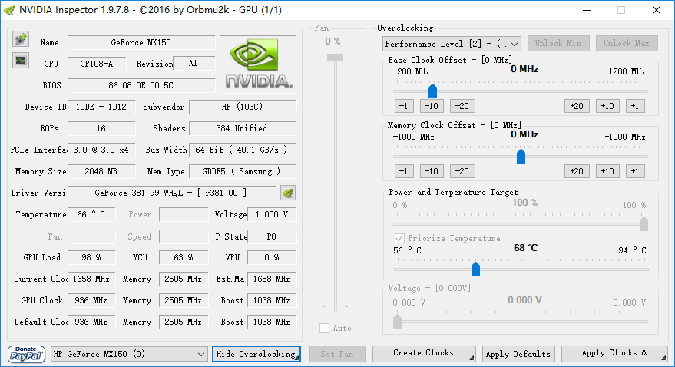Click the Base Clock Offset slider handle
675x367 pixels.
coord(432,91)
